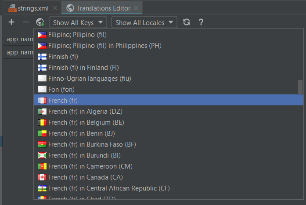Click the Remove Keys minus icon
306x205 pixels.
click(25, 22)
